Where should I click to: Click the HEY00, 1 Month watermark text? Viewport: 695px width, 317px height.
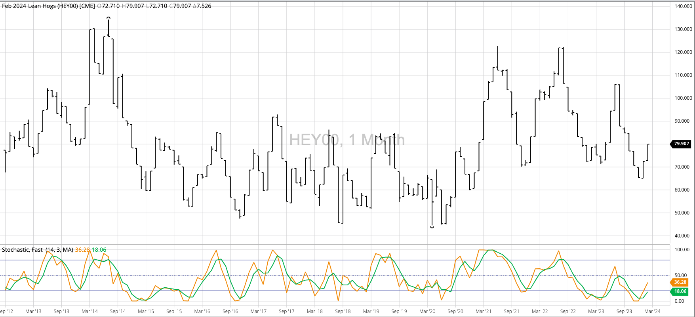coord(347,140)
